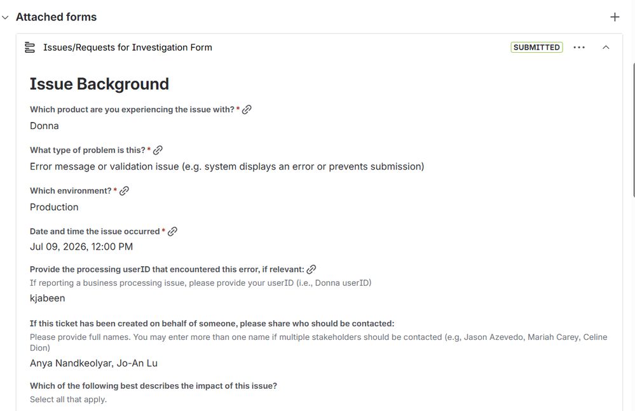Click link icon next to product question
This screenshot has width=635, height=411.
point(247,110)
